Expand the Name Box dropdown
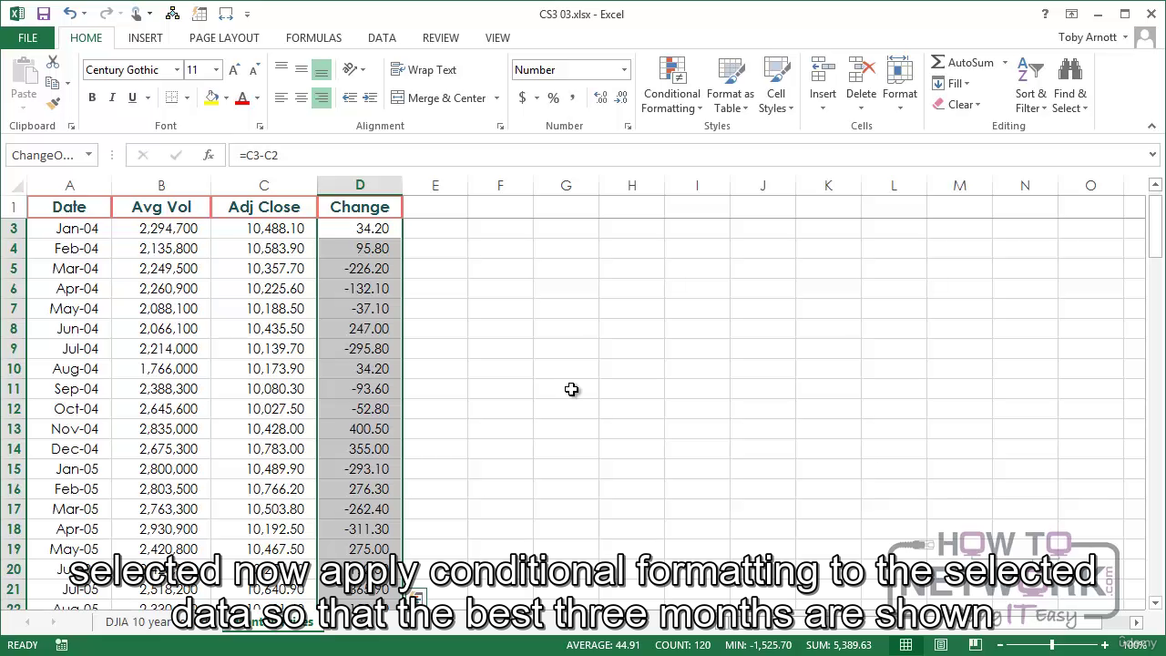The height and width of the screenshot is (656, 1166). click(x=88, y=155)
